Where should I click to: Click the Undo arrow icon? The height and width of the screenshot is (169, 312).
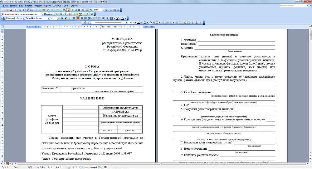51,10
